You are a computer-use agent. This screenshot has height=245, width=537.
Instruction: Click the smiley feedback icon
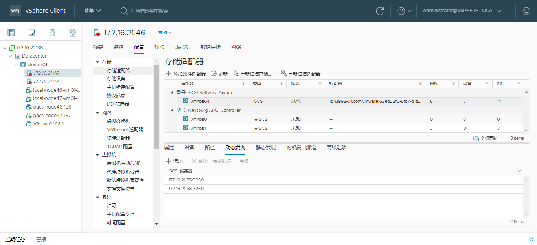point(526,11)
